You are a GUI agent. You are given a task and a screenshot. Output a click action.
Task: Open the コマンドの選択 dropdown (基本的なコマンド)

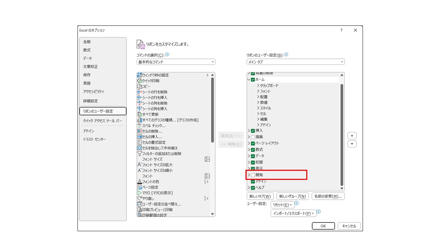[176, 62]
